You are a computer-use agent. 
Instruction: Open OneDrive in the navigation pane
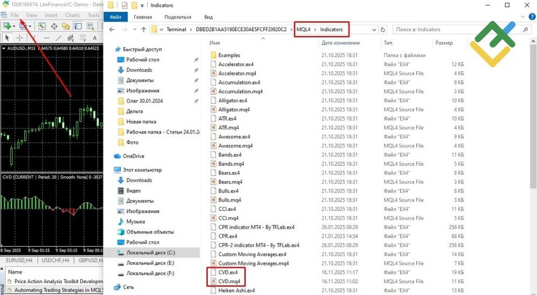tap(133, 156)
